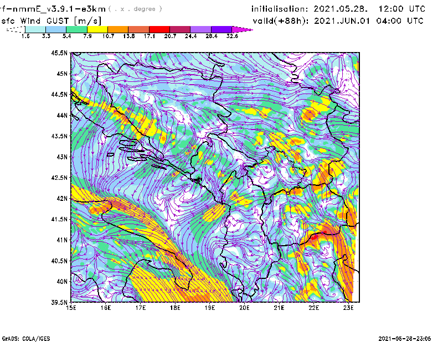Viewport: 443px width, 342px height.
Task: Click legend value 32.6
Action: coord(232,36)
